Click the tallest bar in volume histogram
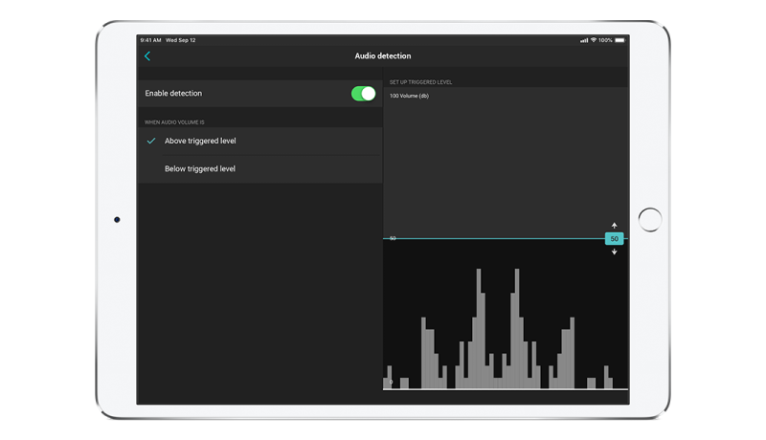 click(479, 325)
